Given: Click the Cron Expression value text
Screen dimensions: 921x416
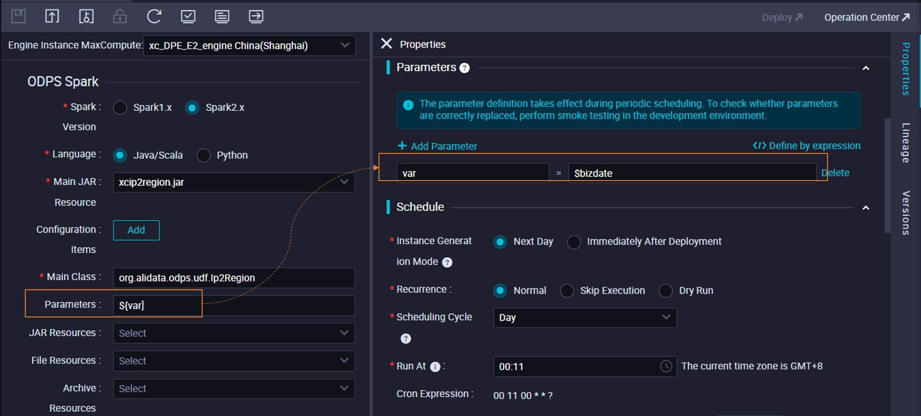Looking at the screenshot, I should [x=523, y=396].
